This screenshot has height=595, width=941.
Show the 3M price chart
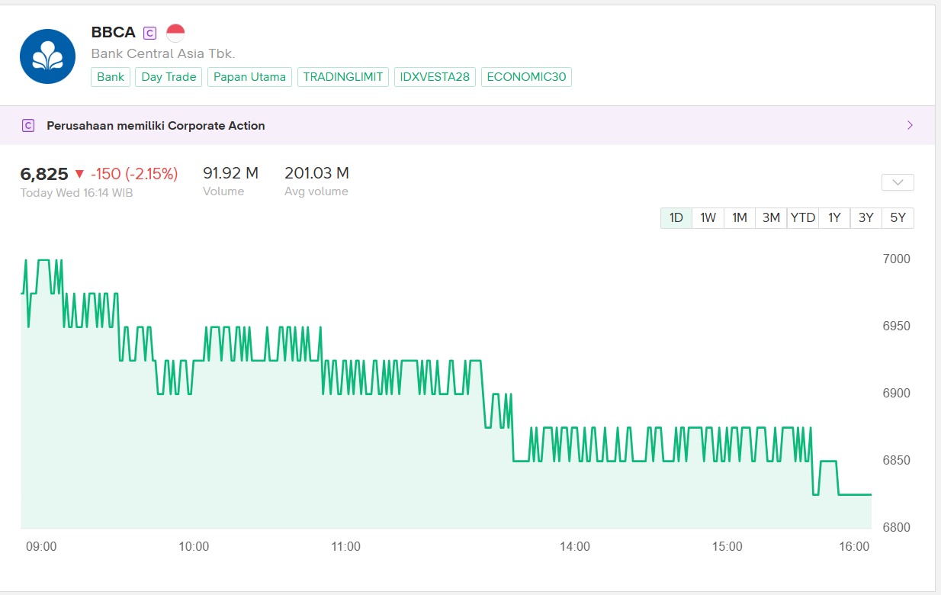(x=771, y=217)
